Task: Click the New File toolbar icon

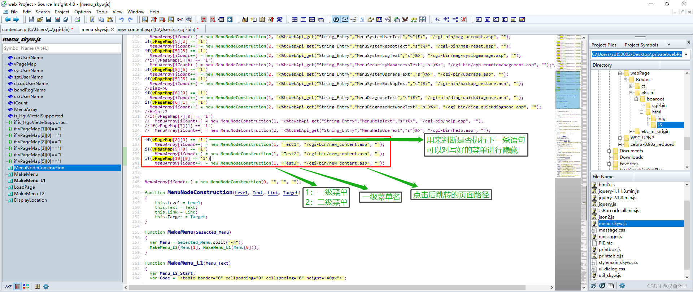Action: tap(31, 19)
